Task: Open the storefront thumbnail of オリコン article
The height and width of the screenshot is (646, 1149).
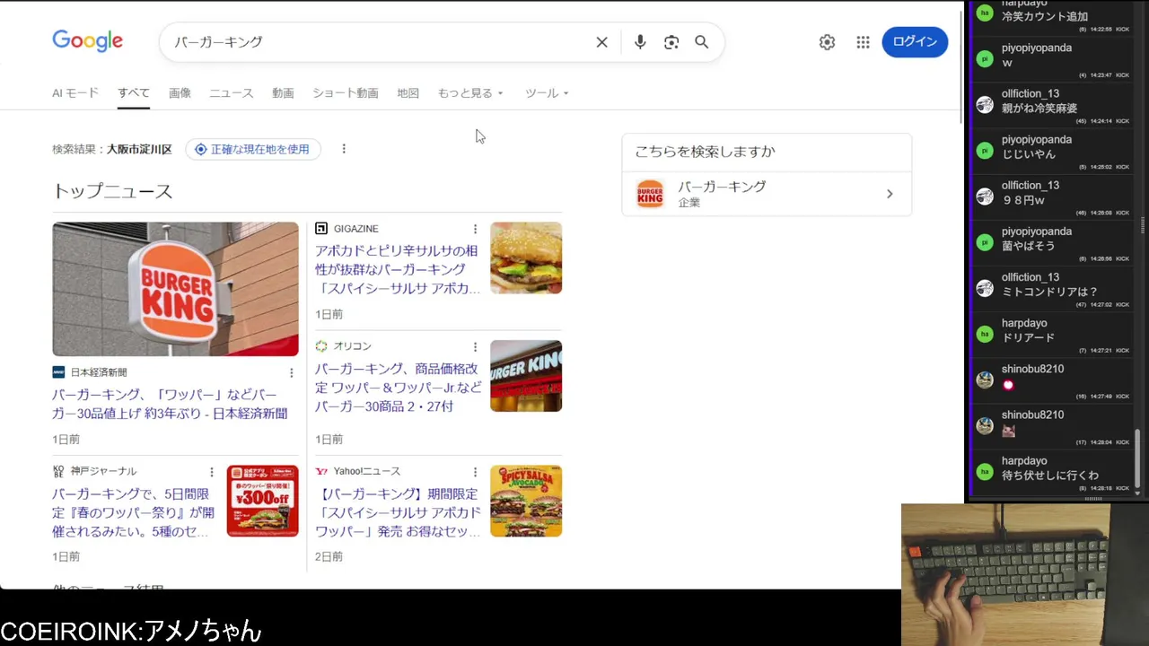Action: click(x=526, y=376)
